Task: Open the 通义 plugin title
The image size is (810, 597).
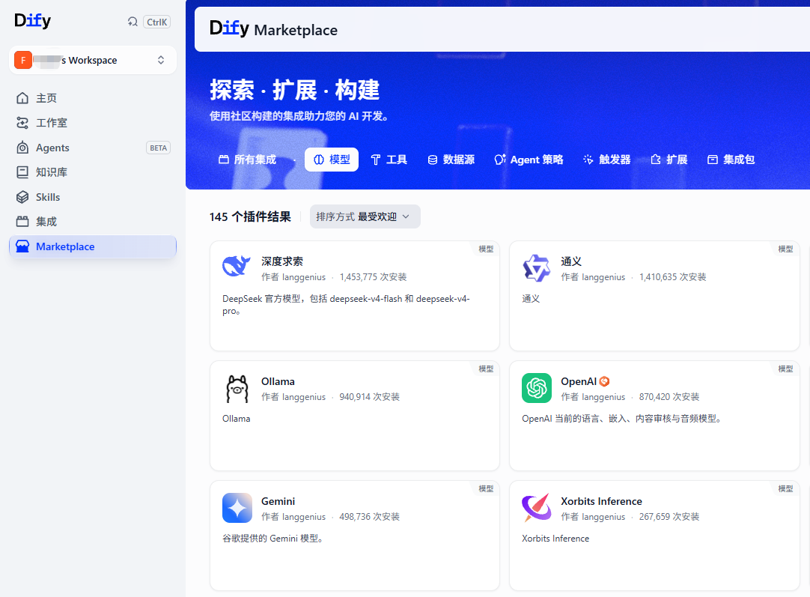Action: point(571,261)
